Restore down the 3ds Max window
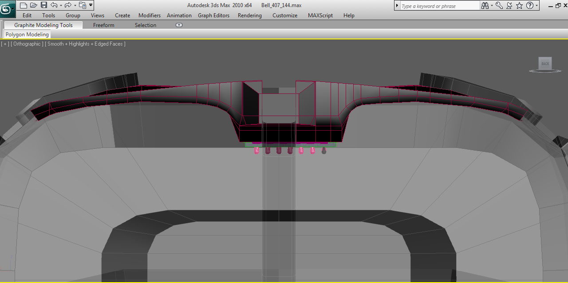Viewport: 568px width, 283px height. [558, 6]
